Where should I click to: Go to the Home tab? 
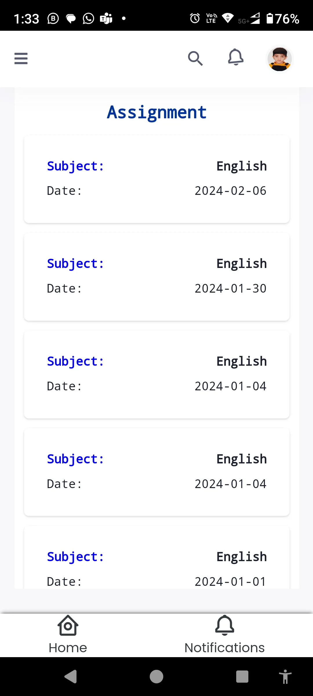(x=68, y=634)
